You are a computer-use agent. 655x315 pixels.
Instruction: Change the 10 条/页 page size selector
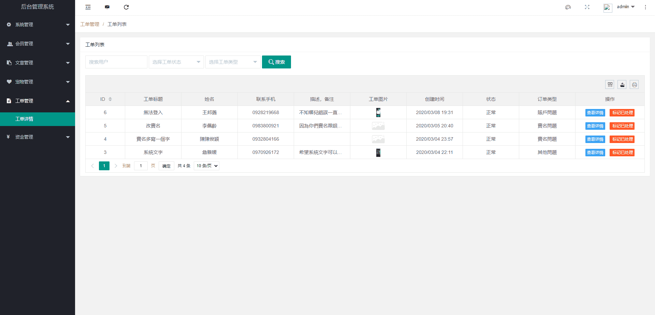[206, 166]
